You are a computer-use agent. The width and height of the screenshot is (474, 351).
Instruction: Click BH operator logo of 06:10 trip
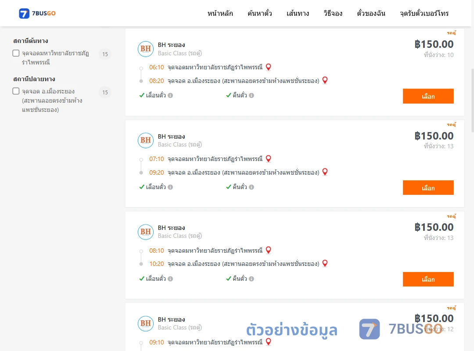145,49
